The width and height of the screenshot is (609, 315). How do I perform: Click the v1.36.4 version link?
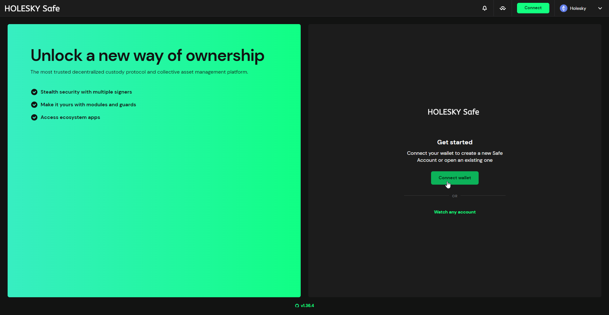tap(307, 305)
